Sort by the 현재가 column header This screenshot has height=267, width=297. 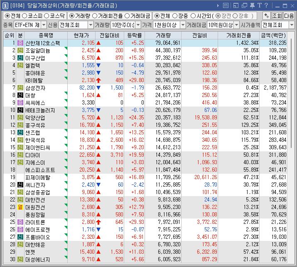[x=81, y=35]
